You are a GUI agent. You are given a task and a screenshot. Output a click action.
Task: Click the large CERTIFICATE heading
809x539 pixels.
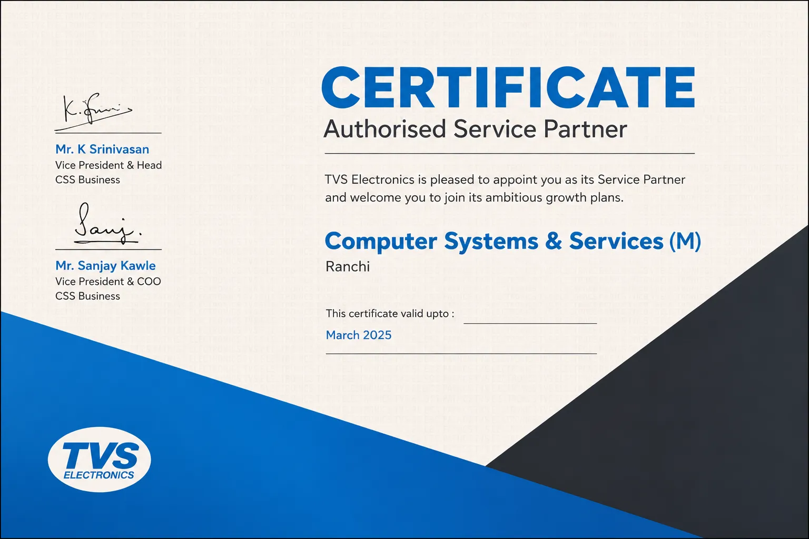[508, 88]
